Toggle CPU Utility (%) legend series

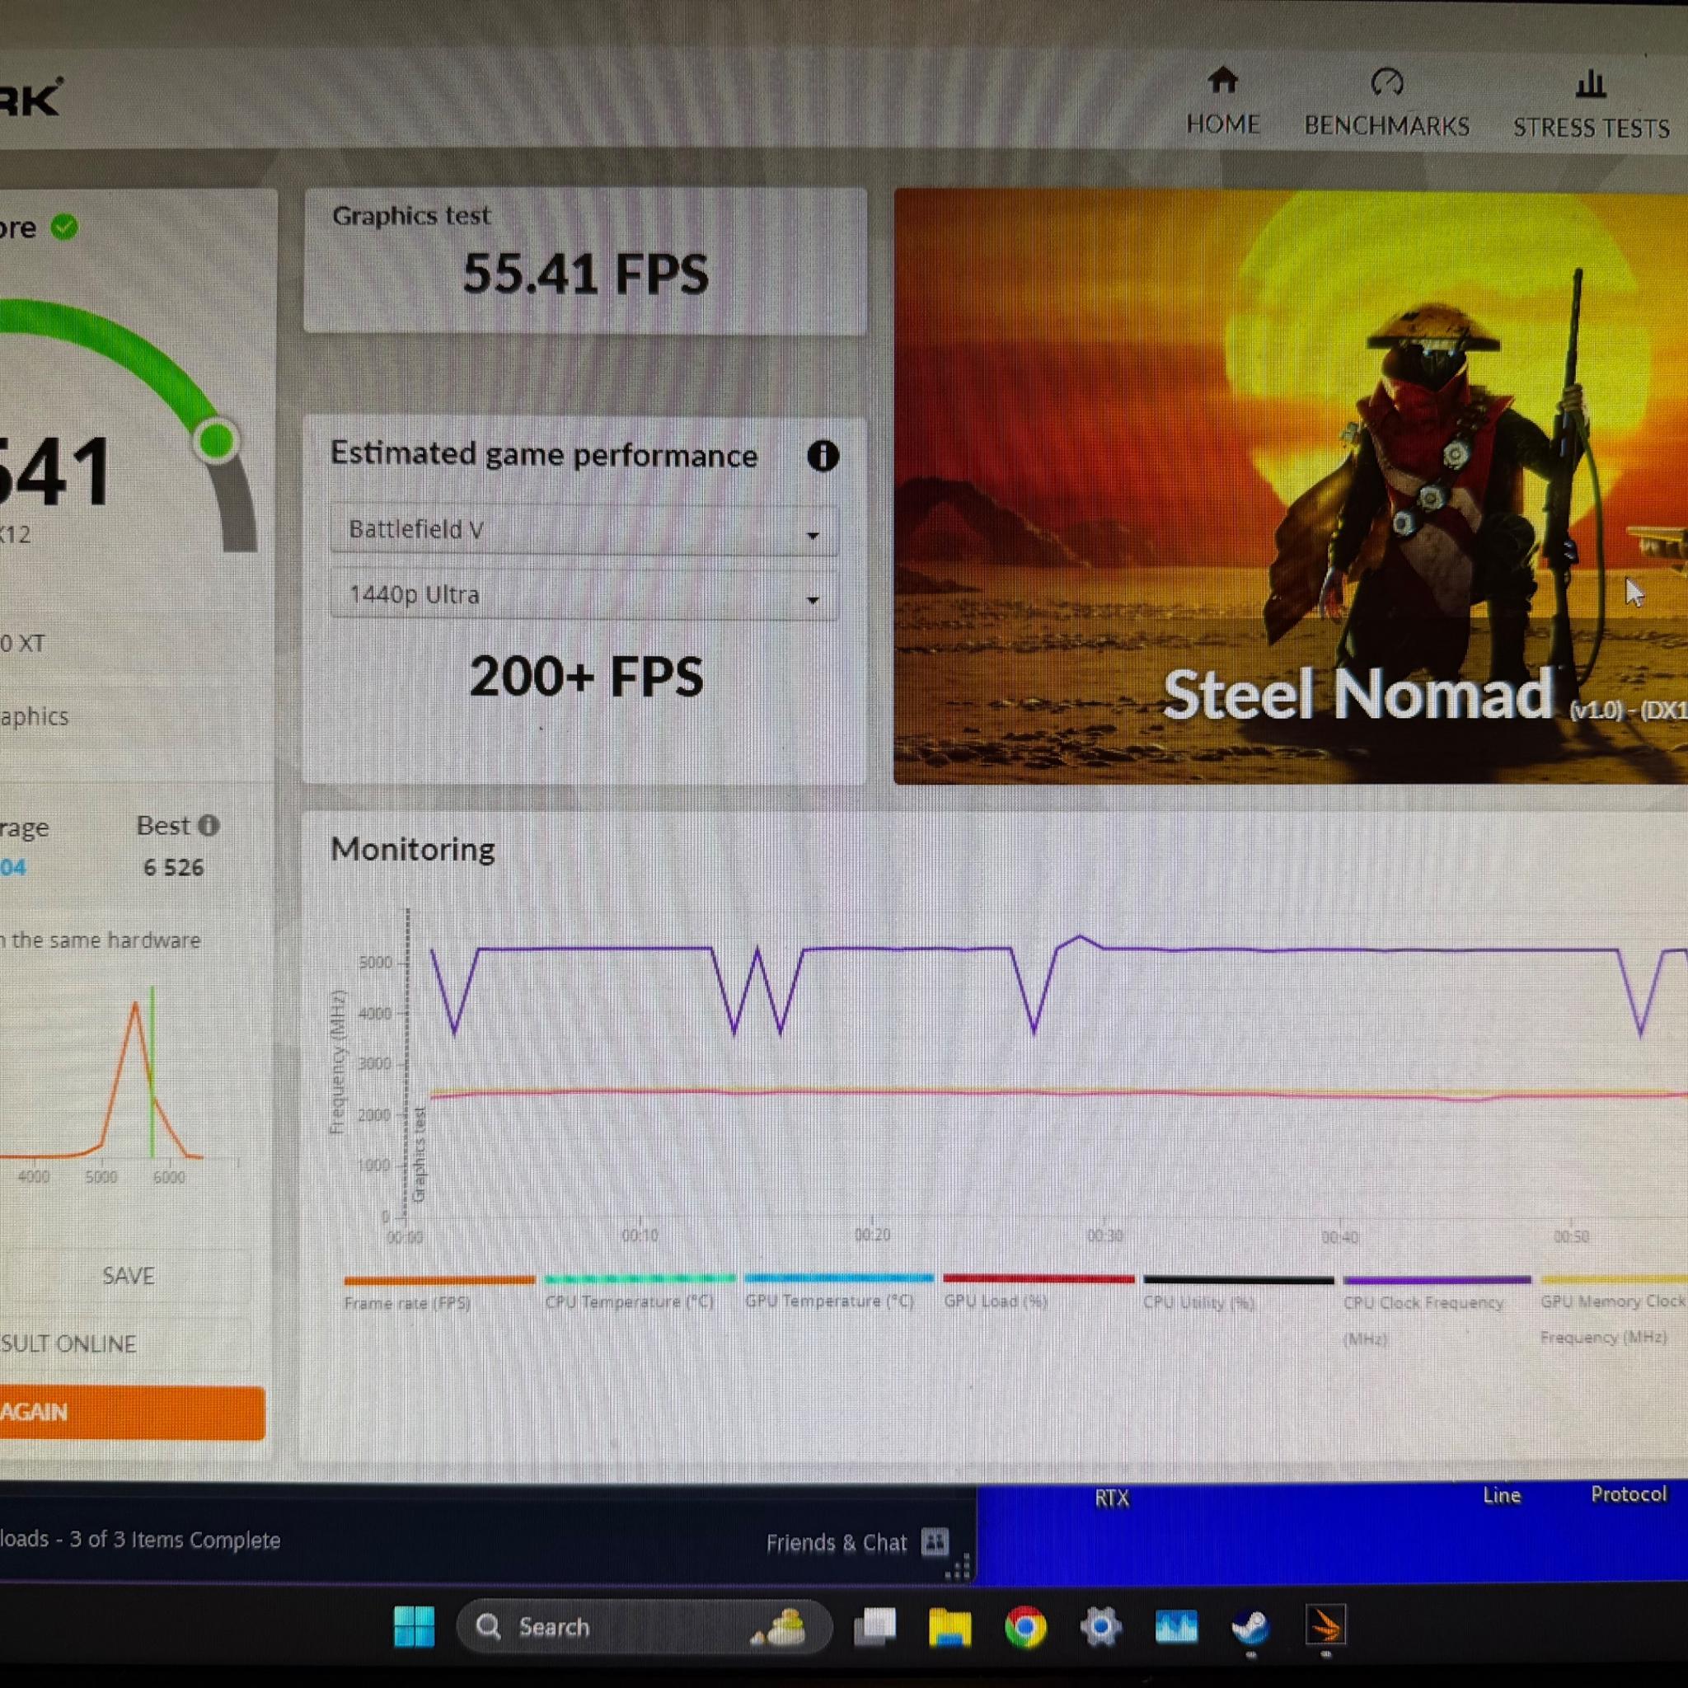pos(1238,1293)
